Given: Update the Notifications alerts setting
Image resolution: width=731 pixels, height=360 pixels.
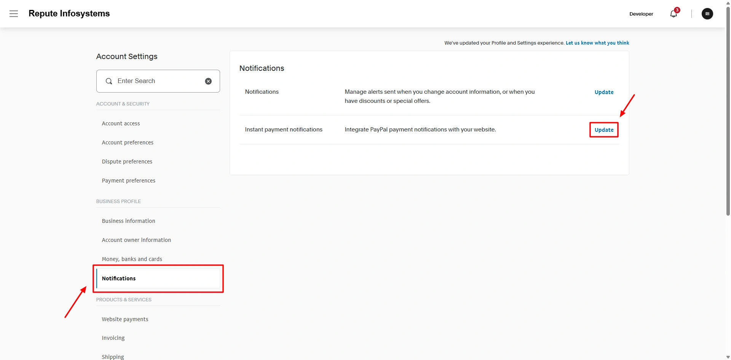Looking at the screenshot, I should click(x=604, y=92).
